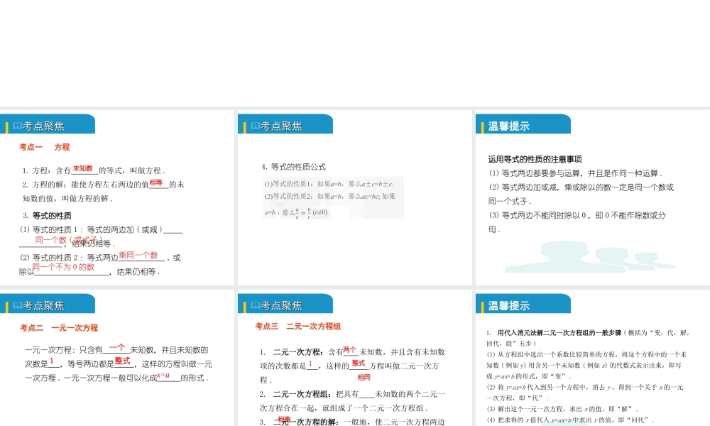Click the red answer 一个 in 一元一次方程 definition
The width and height of the screenshot is (710, 426).
[x=117, y=348]
